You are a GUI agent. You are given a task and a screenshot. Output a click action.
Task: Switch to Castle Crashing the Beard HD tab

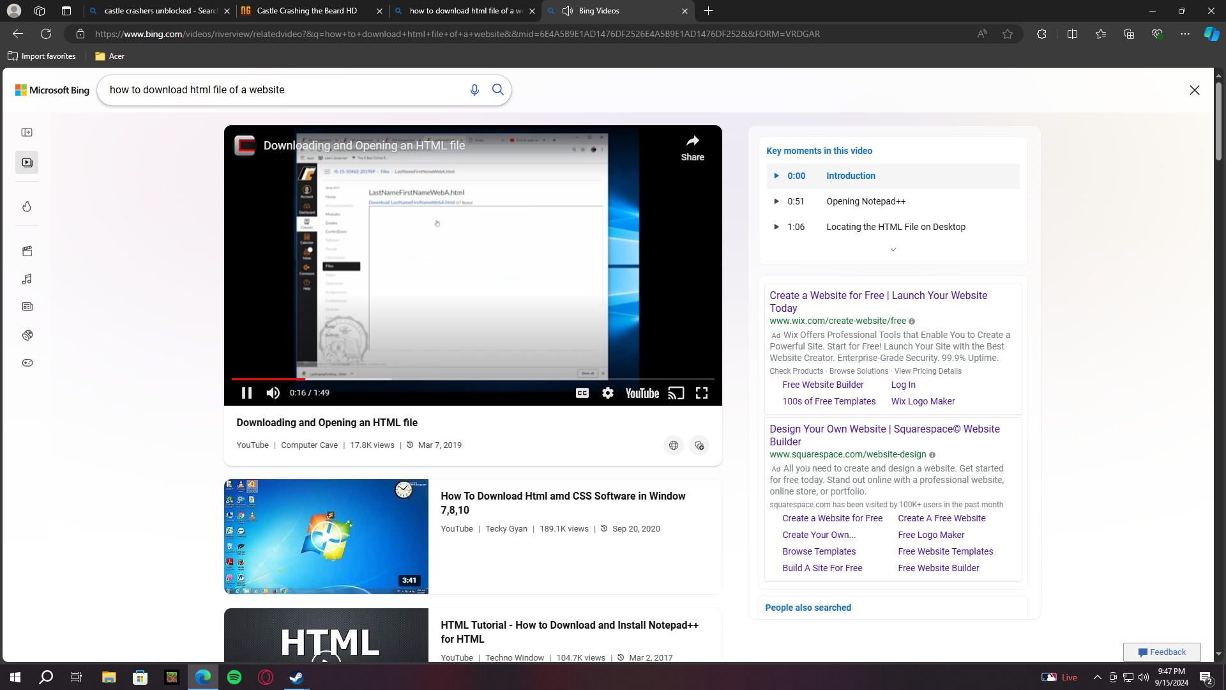point(306,11)
